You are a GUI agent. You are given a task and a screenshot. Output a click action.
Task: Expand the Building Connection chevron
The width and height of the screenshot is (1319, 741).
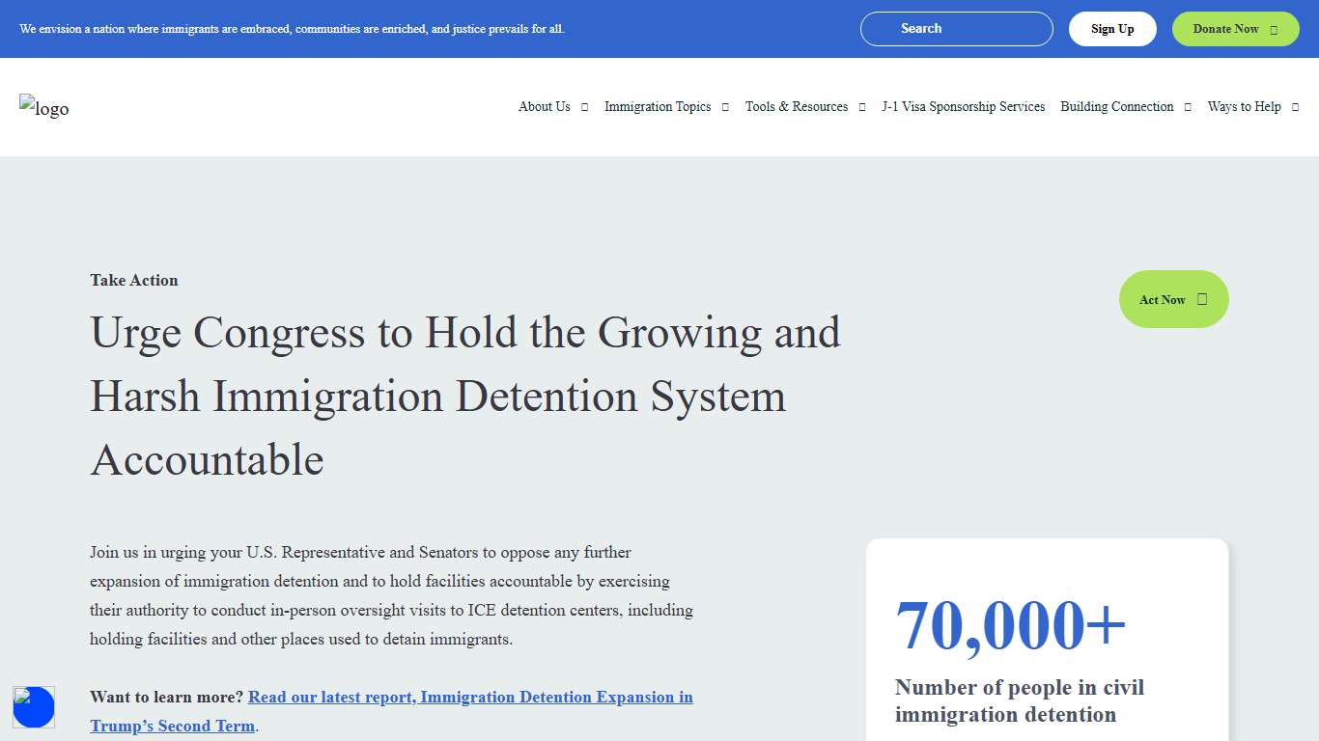[1188, 107]
